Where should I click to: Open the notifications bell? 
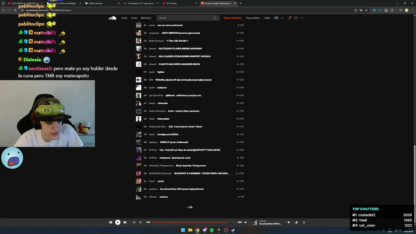[290, 18]
